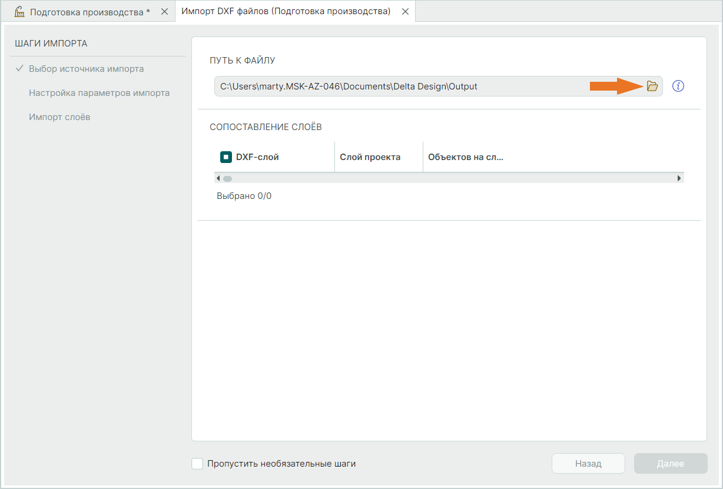Viewport: 723px width, 489px height.
Task: Go to Настройка параметров импорта step
Action: [x=99, y=93]
